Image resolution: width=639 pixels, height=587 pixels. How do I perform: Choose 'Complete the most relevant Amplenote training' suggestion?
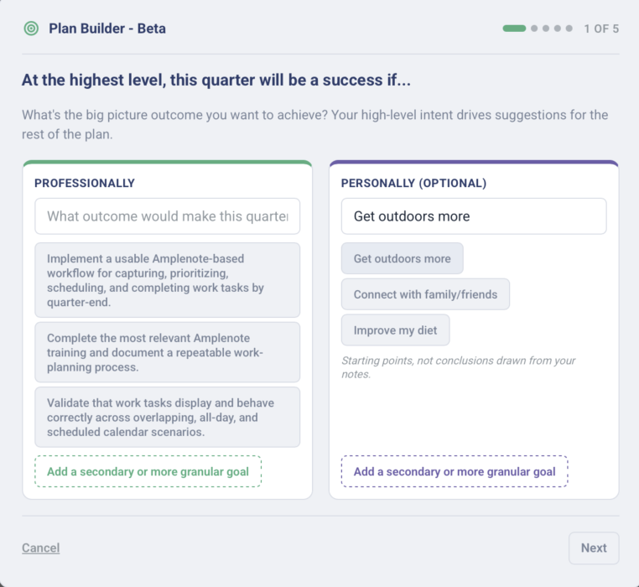pyautogui.click(x=168, y=352)
